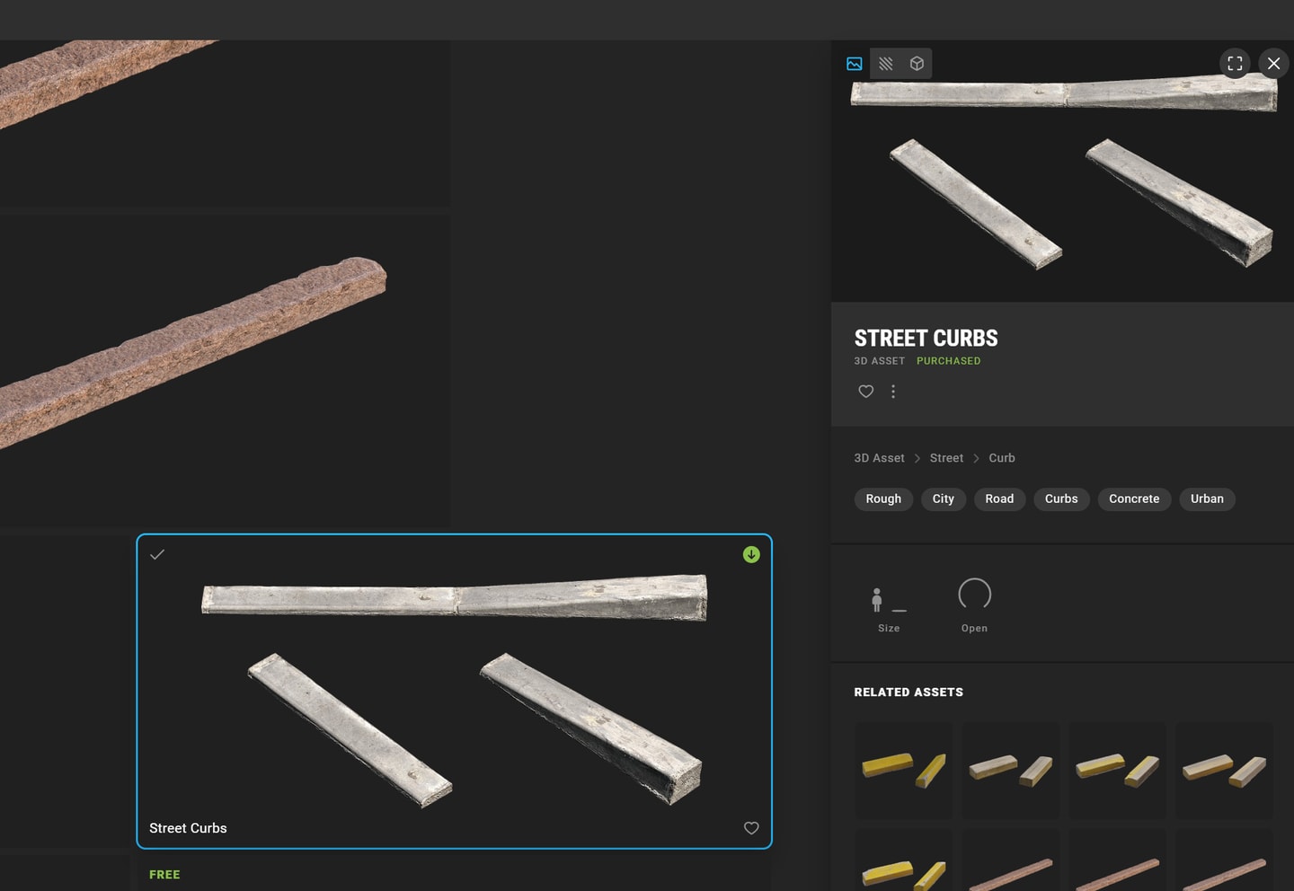This screenshot has height=891, width=1294.
Task: Open the three-dot more options menu
Action: (x=893, y=392)
